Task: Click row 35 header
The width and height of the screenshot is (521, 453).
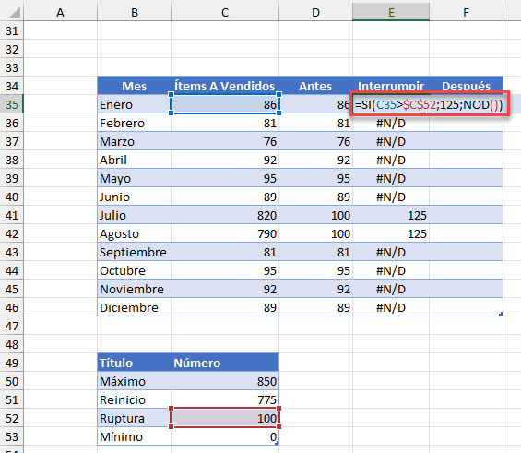Action: click(12, 104)
